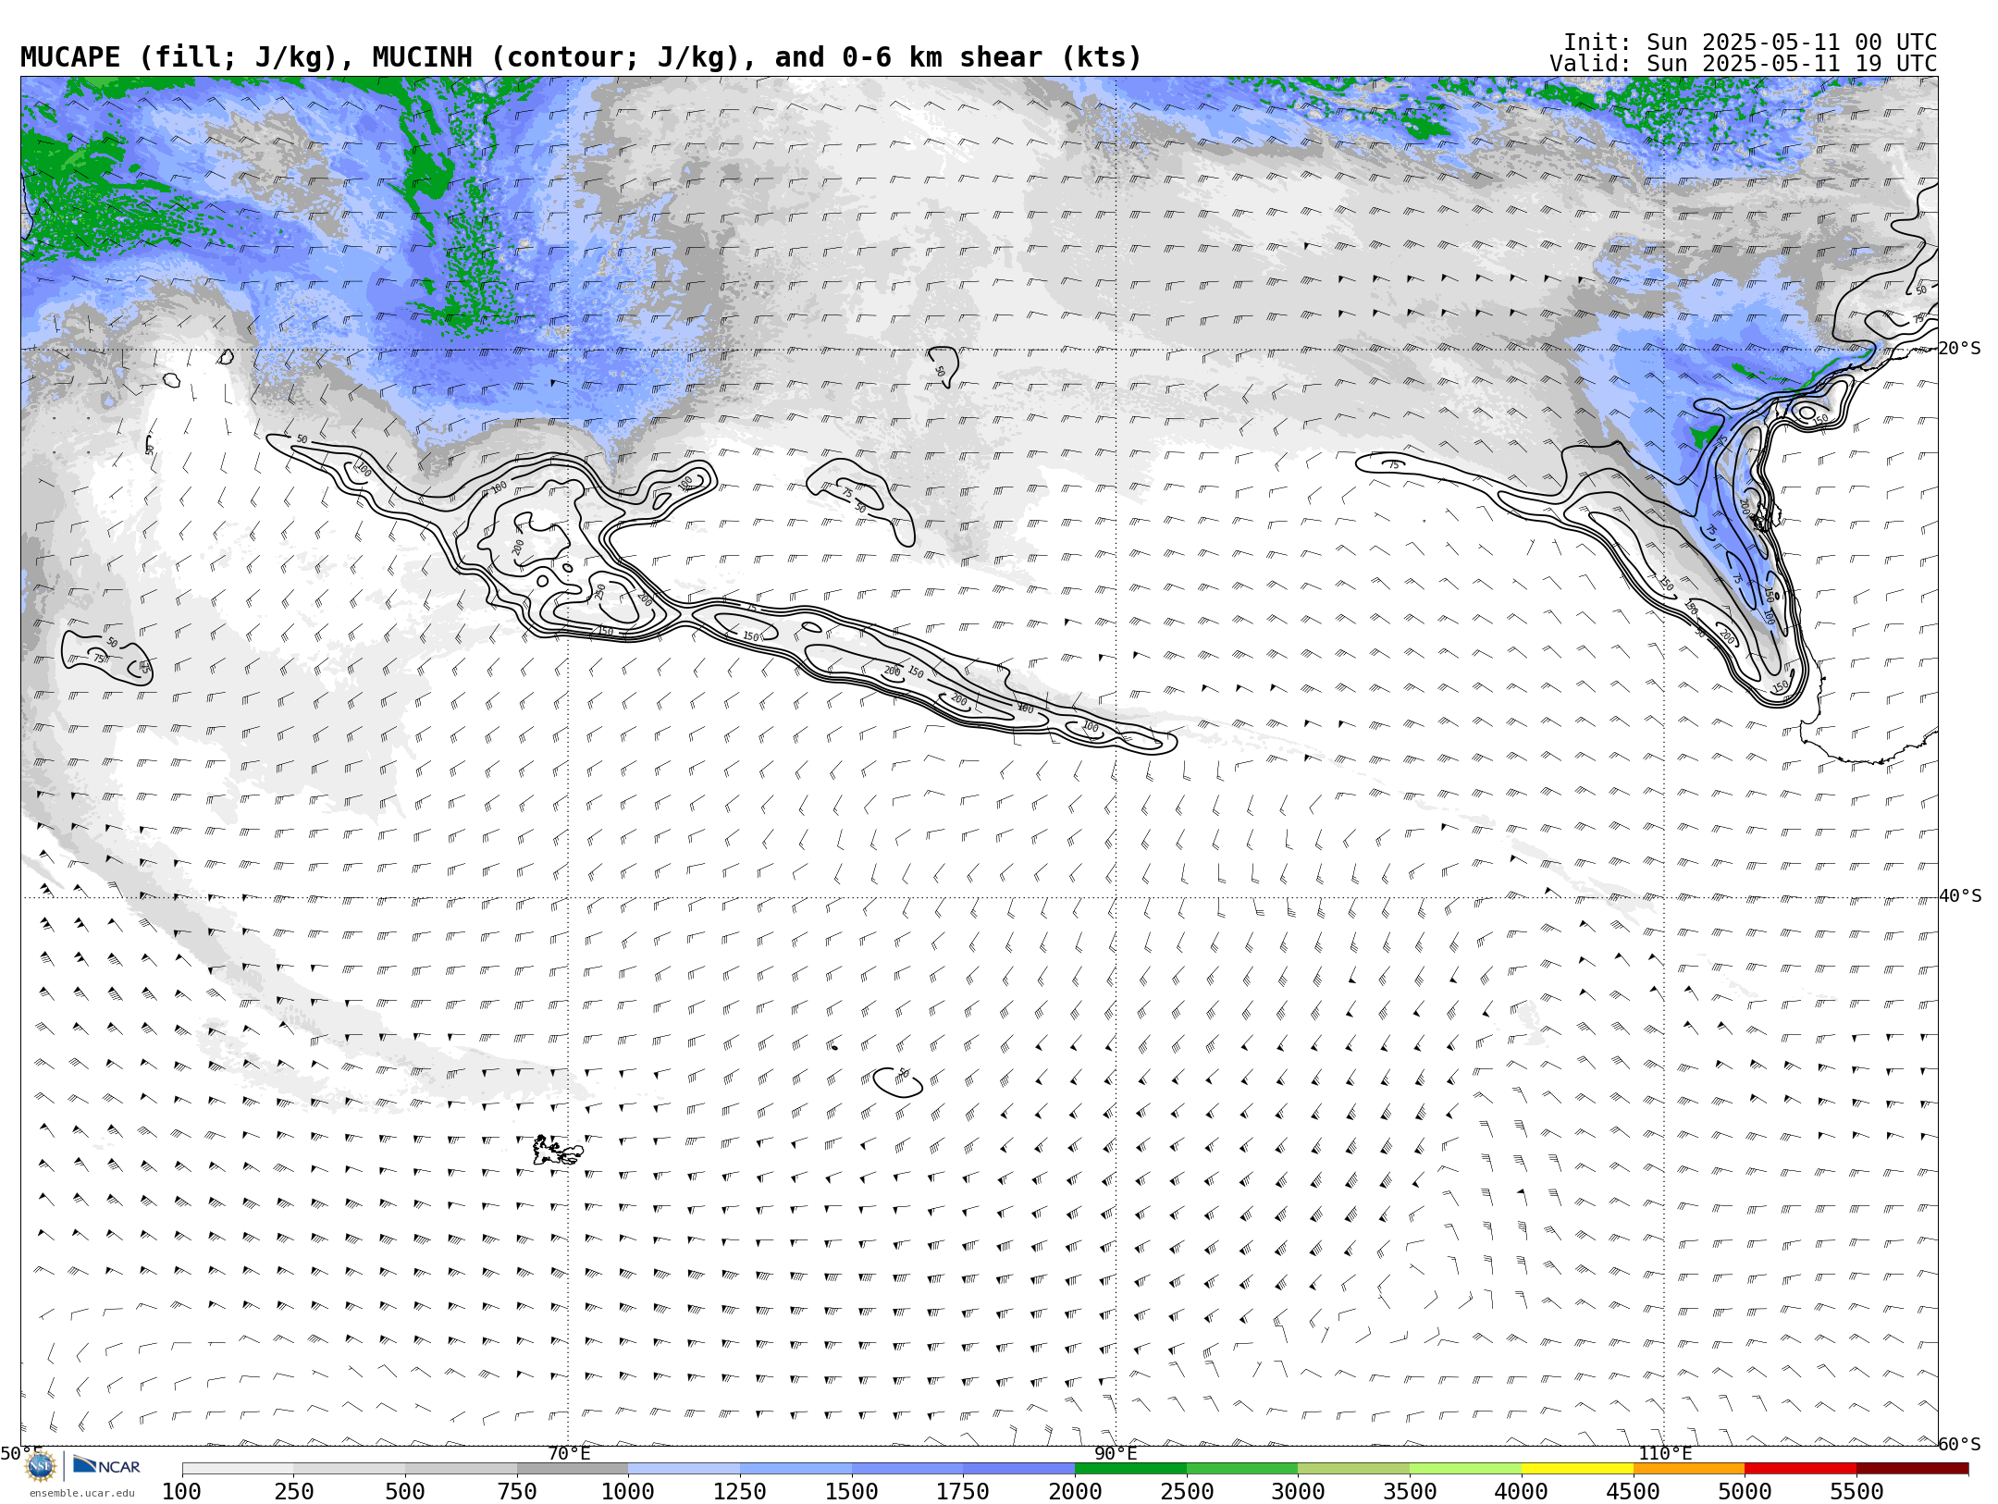Click the 40°S latitude label
1998x1504 pixels.
1960,896
